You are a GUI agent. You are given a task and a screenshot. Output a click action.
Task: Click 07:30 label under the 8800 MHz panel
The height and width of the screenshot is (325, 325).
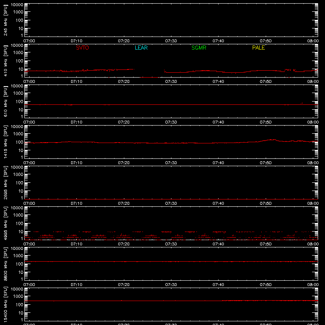tap(171, 285)
